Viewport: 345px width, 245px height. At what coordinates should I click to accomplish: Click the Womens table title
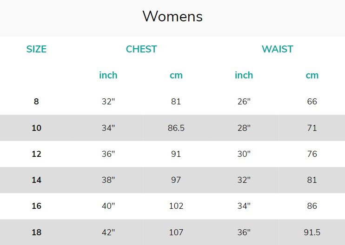click(x=172, y=16)
